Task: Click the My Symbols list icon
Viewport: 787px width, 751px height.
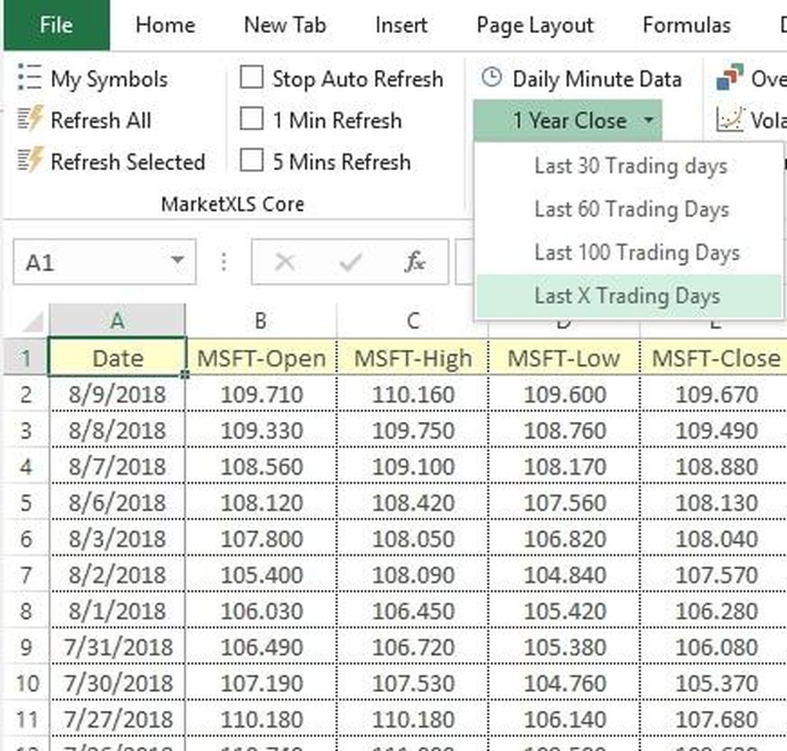Action: pos(29,77)
